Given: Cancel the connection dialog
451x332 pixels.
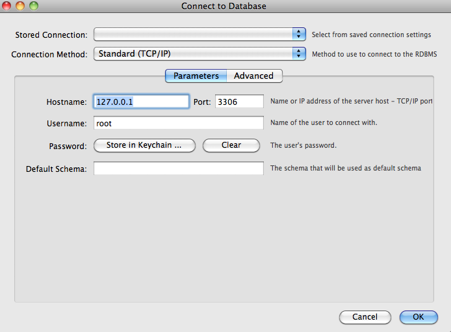Looking at the screenshot, I should pyautogui.click(x=365, y=317).
